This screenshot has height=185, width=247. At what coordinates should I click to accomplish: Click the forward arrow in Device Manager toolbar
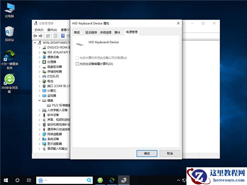tap(41, 36)
